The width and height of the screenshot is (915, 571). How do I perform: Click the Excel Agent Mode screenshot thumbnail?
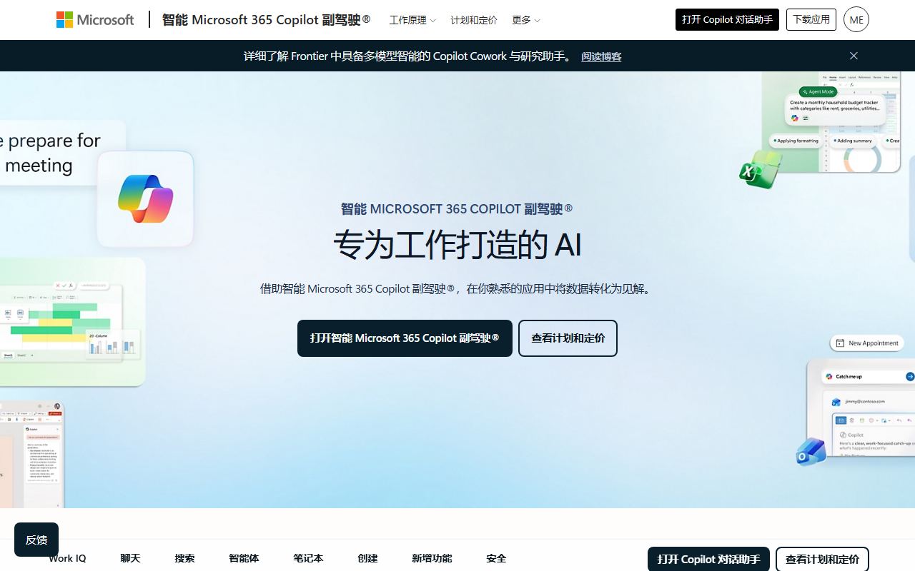(831, 122)
